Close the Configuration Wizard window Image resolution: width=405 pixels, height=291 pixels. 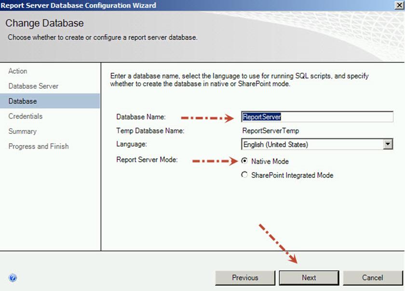(x=399, y=5)
